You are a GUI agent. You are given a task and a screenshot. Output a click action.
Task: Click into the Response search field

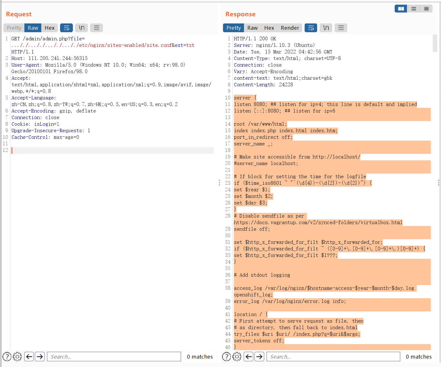[333, 356]
